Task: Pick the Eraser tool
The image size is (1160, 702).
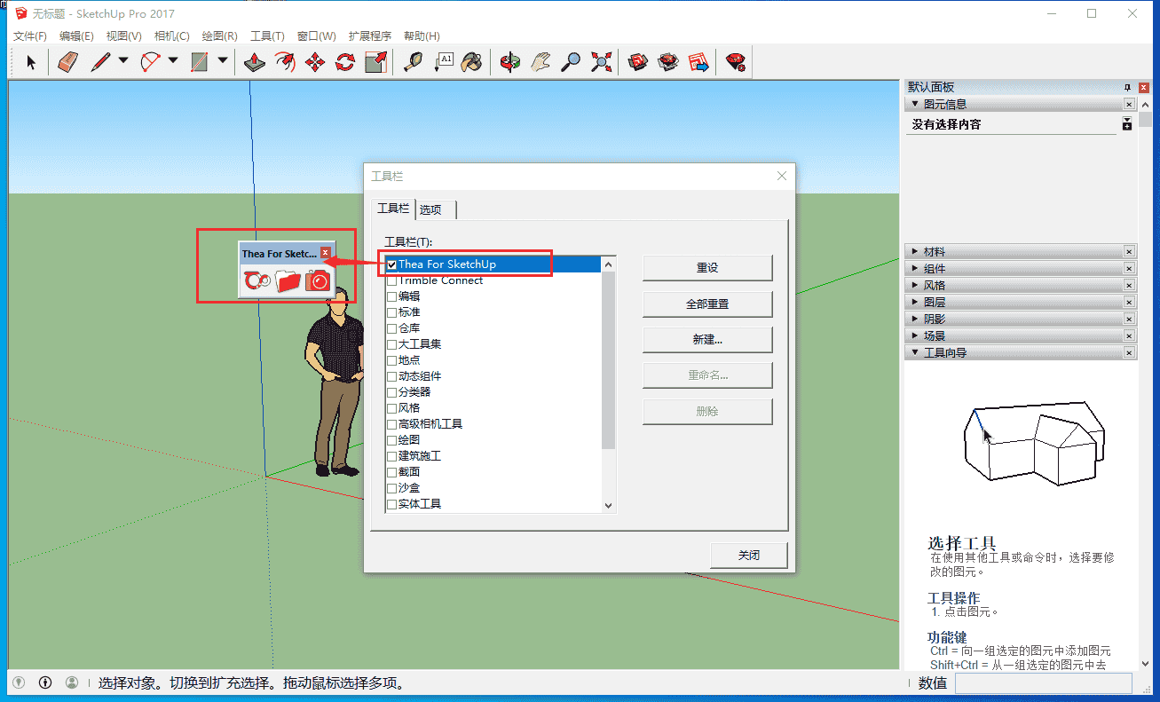Action: click(67, 62)
